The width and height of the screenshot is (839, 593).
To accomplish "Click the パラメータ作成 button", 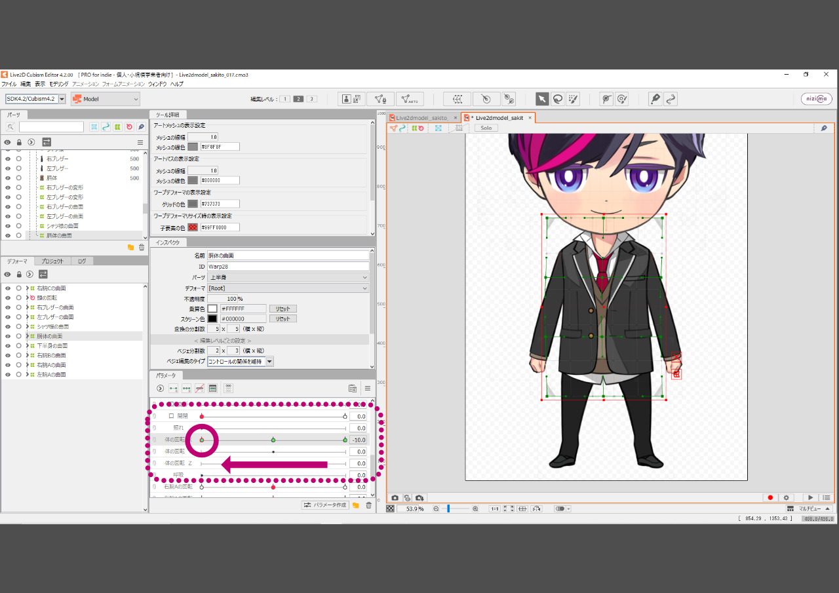I will pos(324,505).
